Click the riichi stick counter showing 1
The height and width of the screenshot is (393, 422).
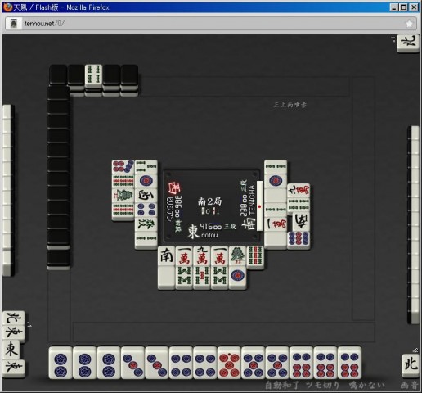pyautogui.click(x=216, y=211)
